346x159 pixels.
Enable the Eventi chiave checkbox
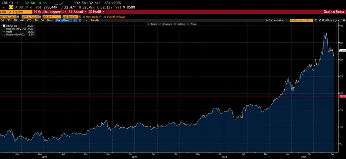pos(105,17)
